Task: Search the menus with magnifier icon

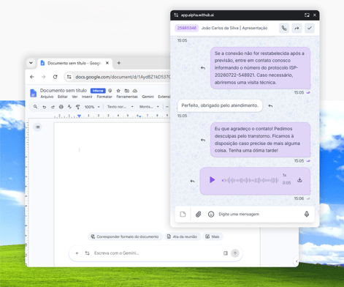Action: pyautogui.click(x=36, y=107)
